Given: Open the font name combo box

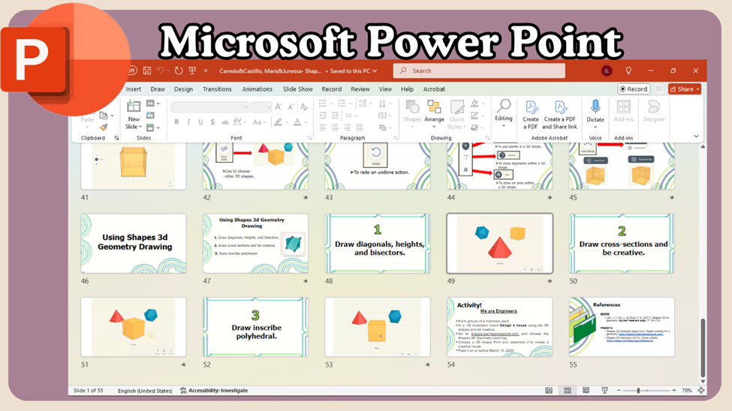Looking at the screenshot, I should pos(210,107).
